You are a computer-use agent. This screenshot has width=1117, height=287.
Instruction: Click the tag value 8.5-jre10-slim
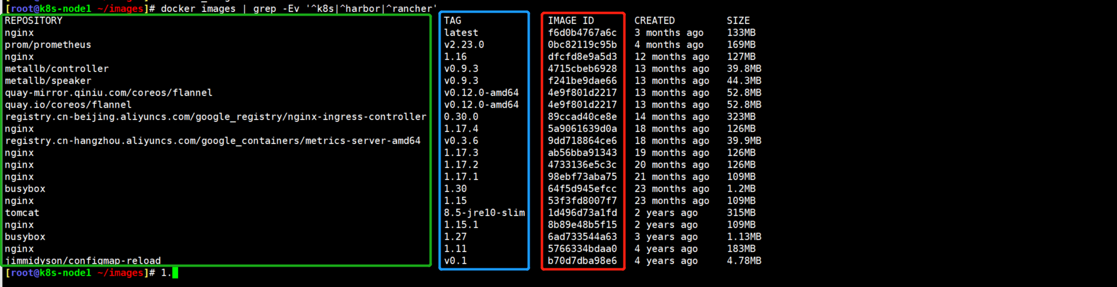(x=484, y=213)
